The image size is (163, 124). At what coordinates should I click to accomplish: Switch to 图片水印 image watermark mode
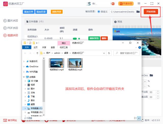[x=11, y=20]
